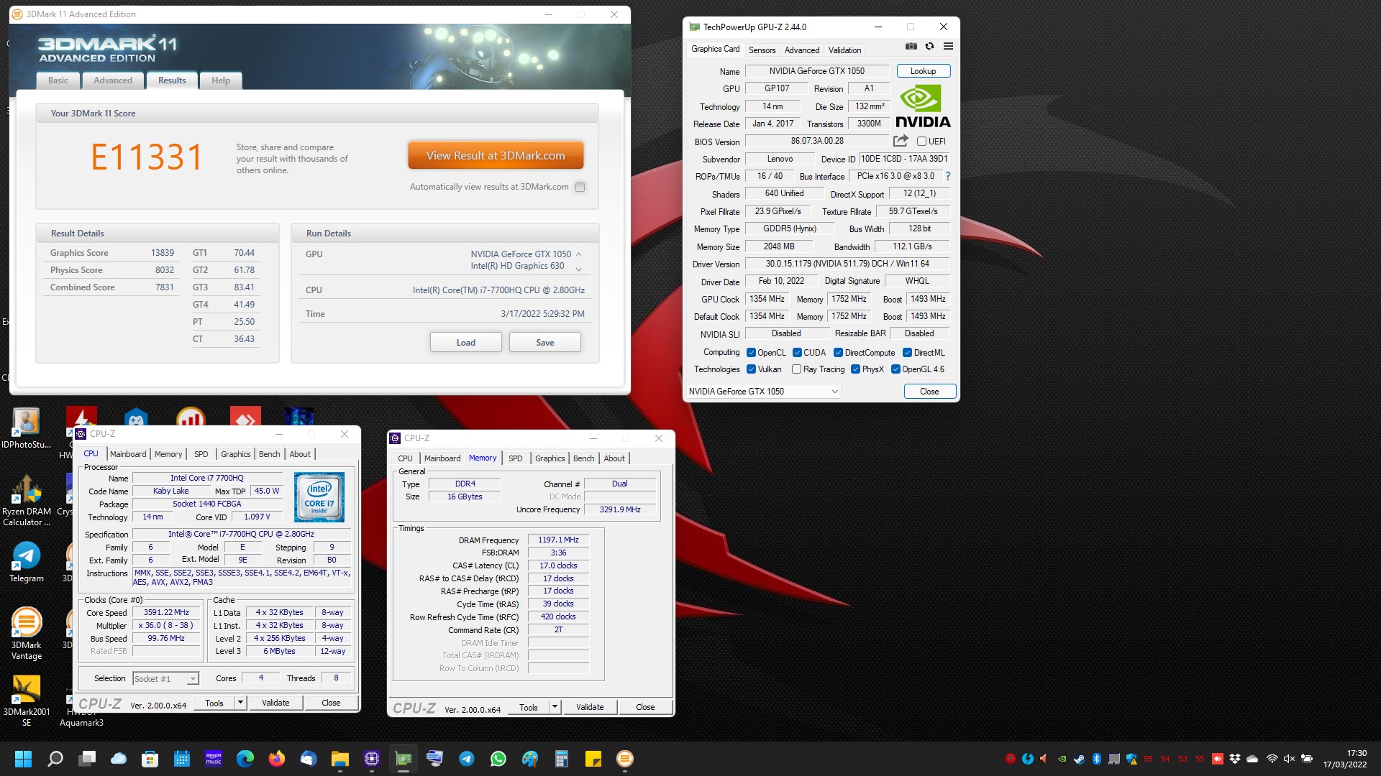Switch to CPU-Z from the taskbar
Screen dimensions: 1381x776
[x=372, y=759]
